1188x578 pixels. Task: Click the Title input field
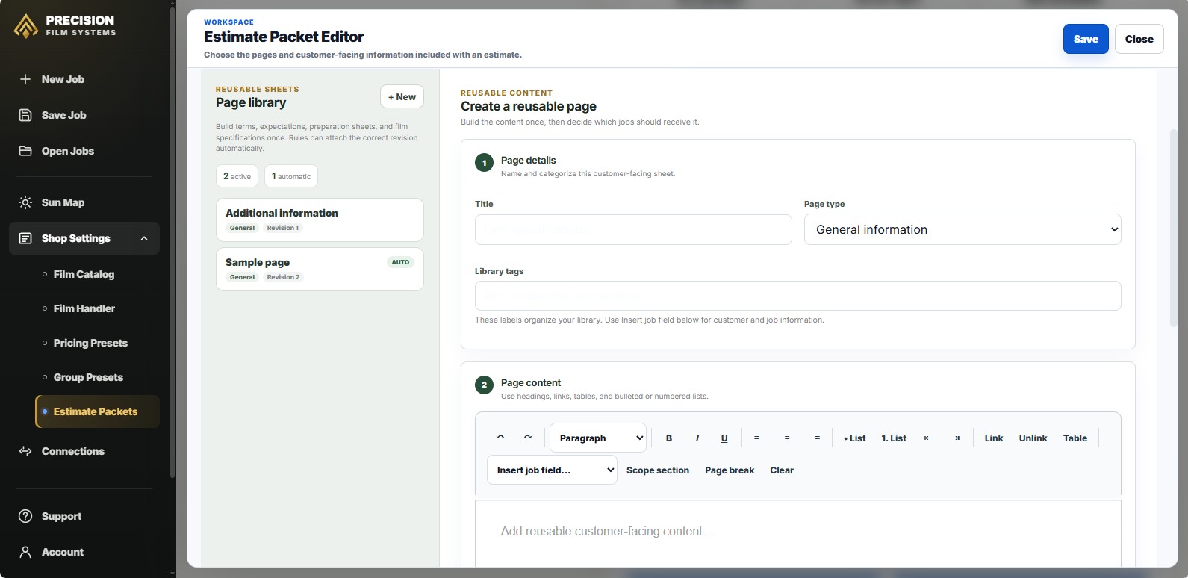pos(633,230)
